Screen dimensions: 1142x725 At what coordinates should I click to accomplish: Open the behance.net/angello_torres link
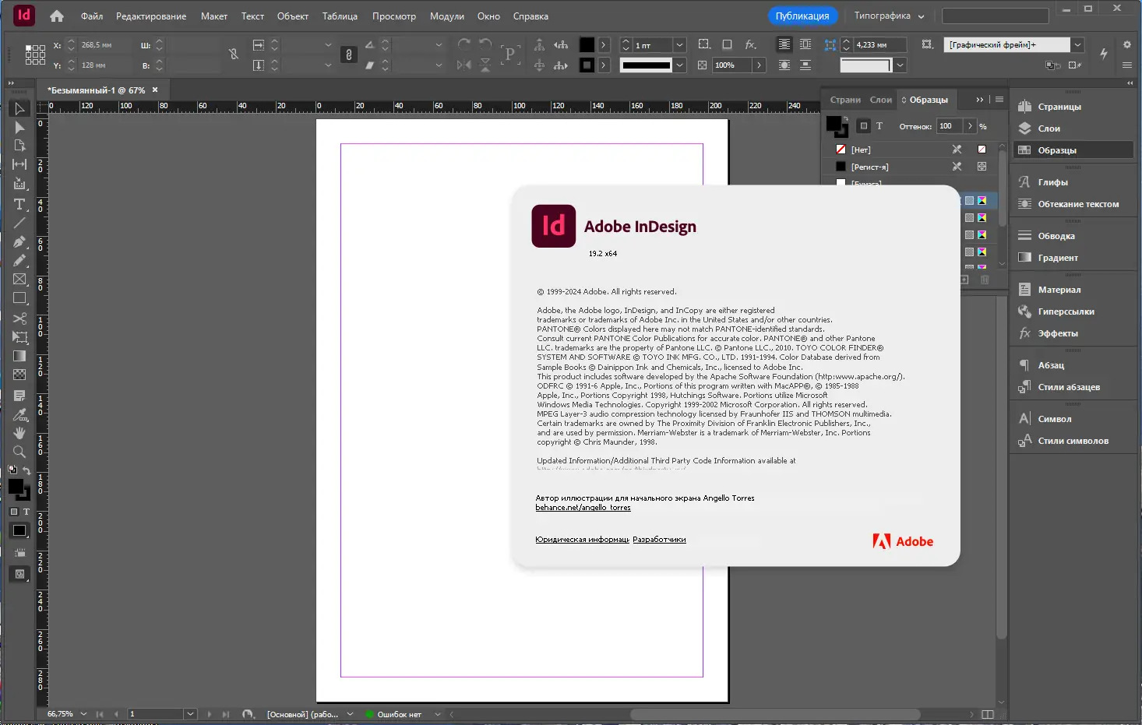(x=583, y=508)
